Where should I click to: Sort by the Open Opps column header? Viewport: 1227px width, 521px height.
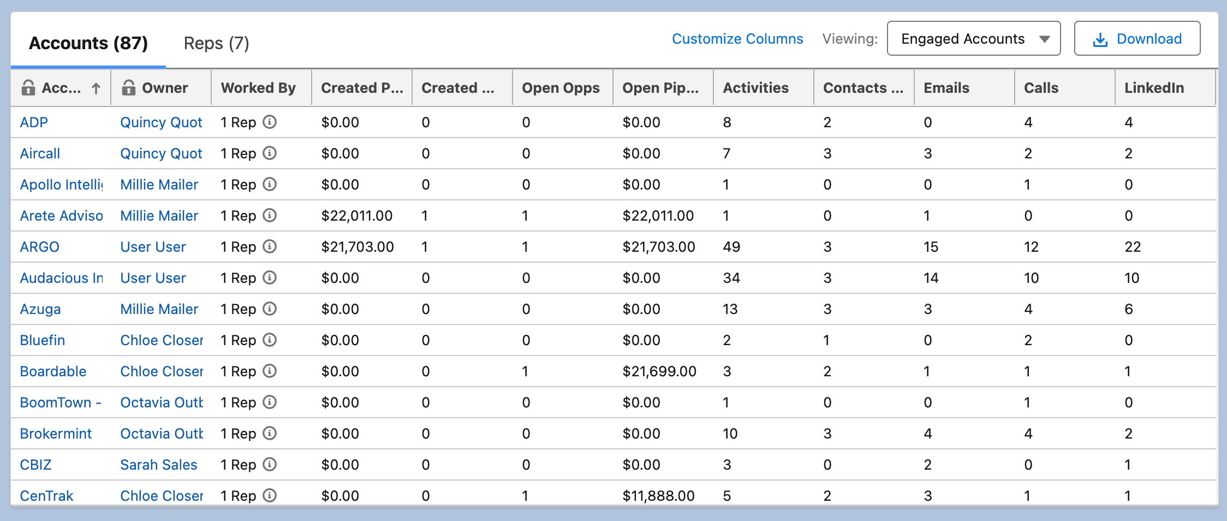tap(561, 88)
